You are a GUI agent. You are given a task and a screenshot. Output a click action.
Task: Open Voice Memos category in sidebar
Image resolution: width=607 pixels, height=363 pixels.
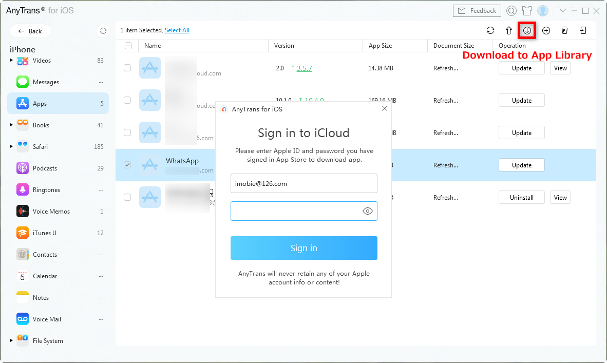(58, 212)
